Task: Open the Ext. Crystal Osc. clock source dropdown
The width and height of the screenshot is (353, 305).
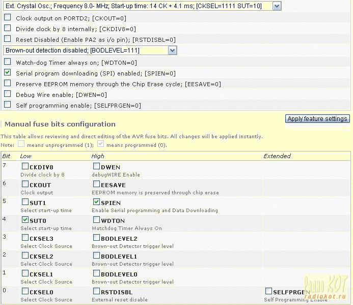Action: click(142, 6)
